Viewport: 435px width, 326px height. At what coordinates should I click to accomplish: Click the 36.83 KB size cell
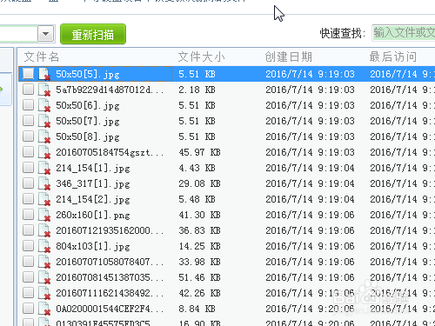pos(199,230)
